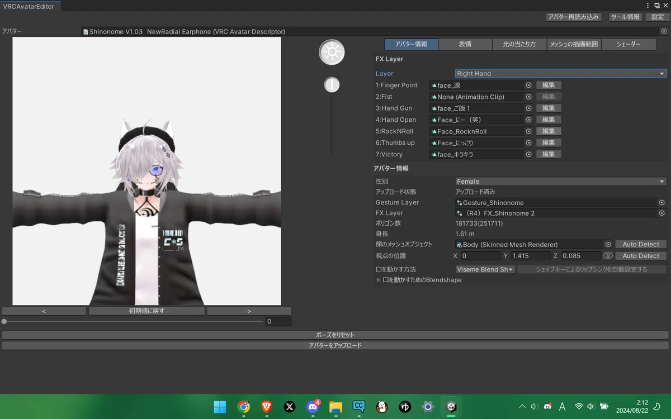The height and width of the screenshot is (419, 671).
Task: Click the 編集 button for Face_にー（笑）
Action: click(549, 120)
